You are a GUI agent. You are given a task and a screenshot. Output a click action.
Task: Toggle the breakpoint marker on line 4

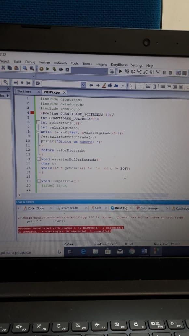click(x=32, y=113)
